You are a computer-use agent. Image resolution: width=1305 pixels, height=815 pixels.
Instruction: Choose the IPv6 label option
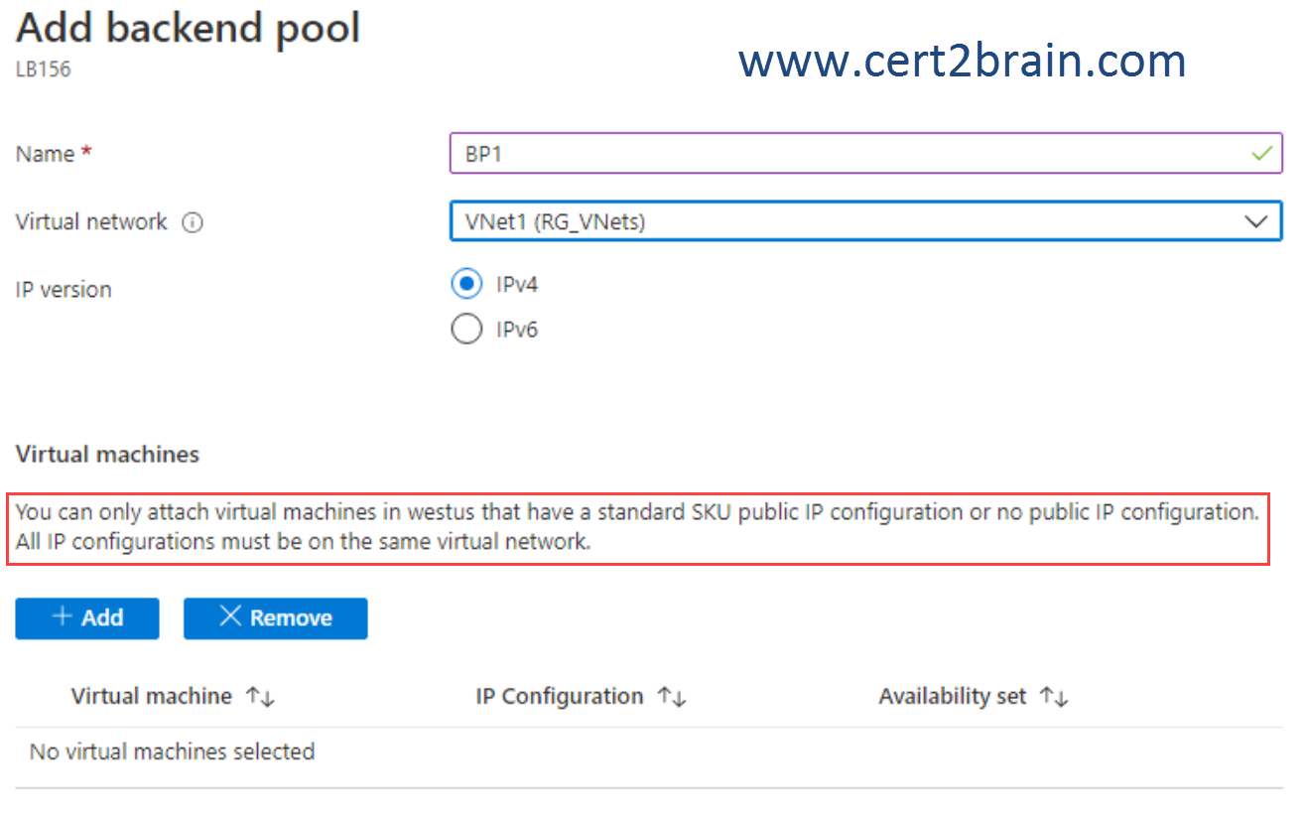click(517, 330)
